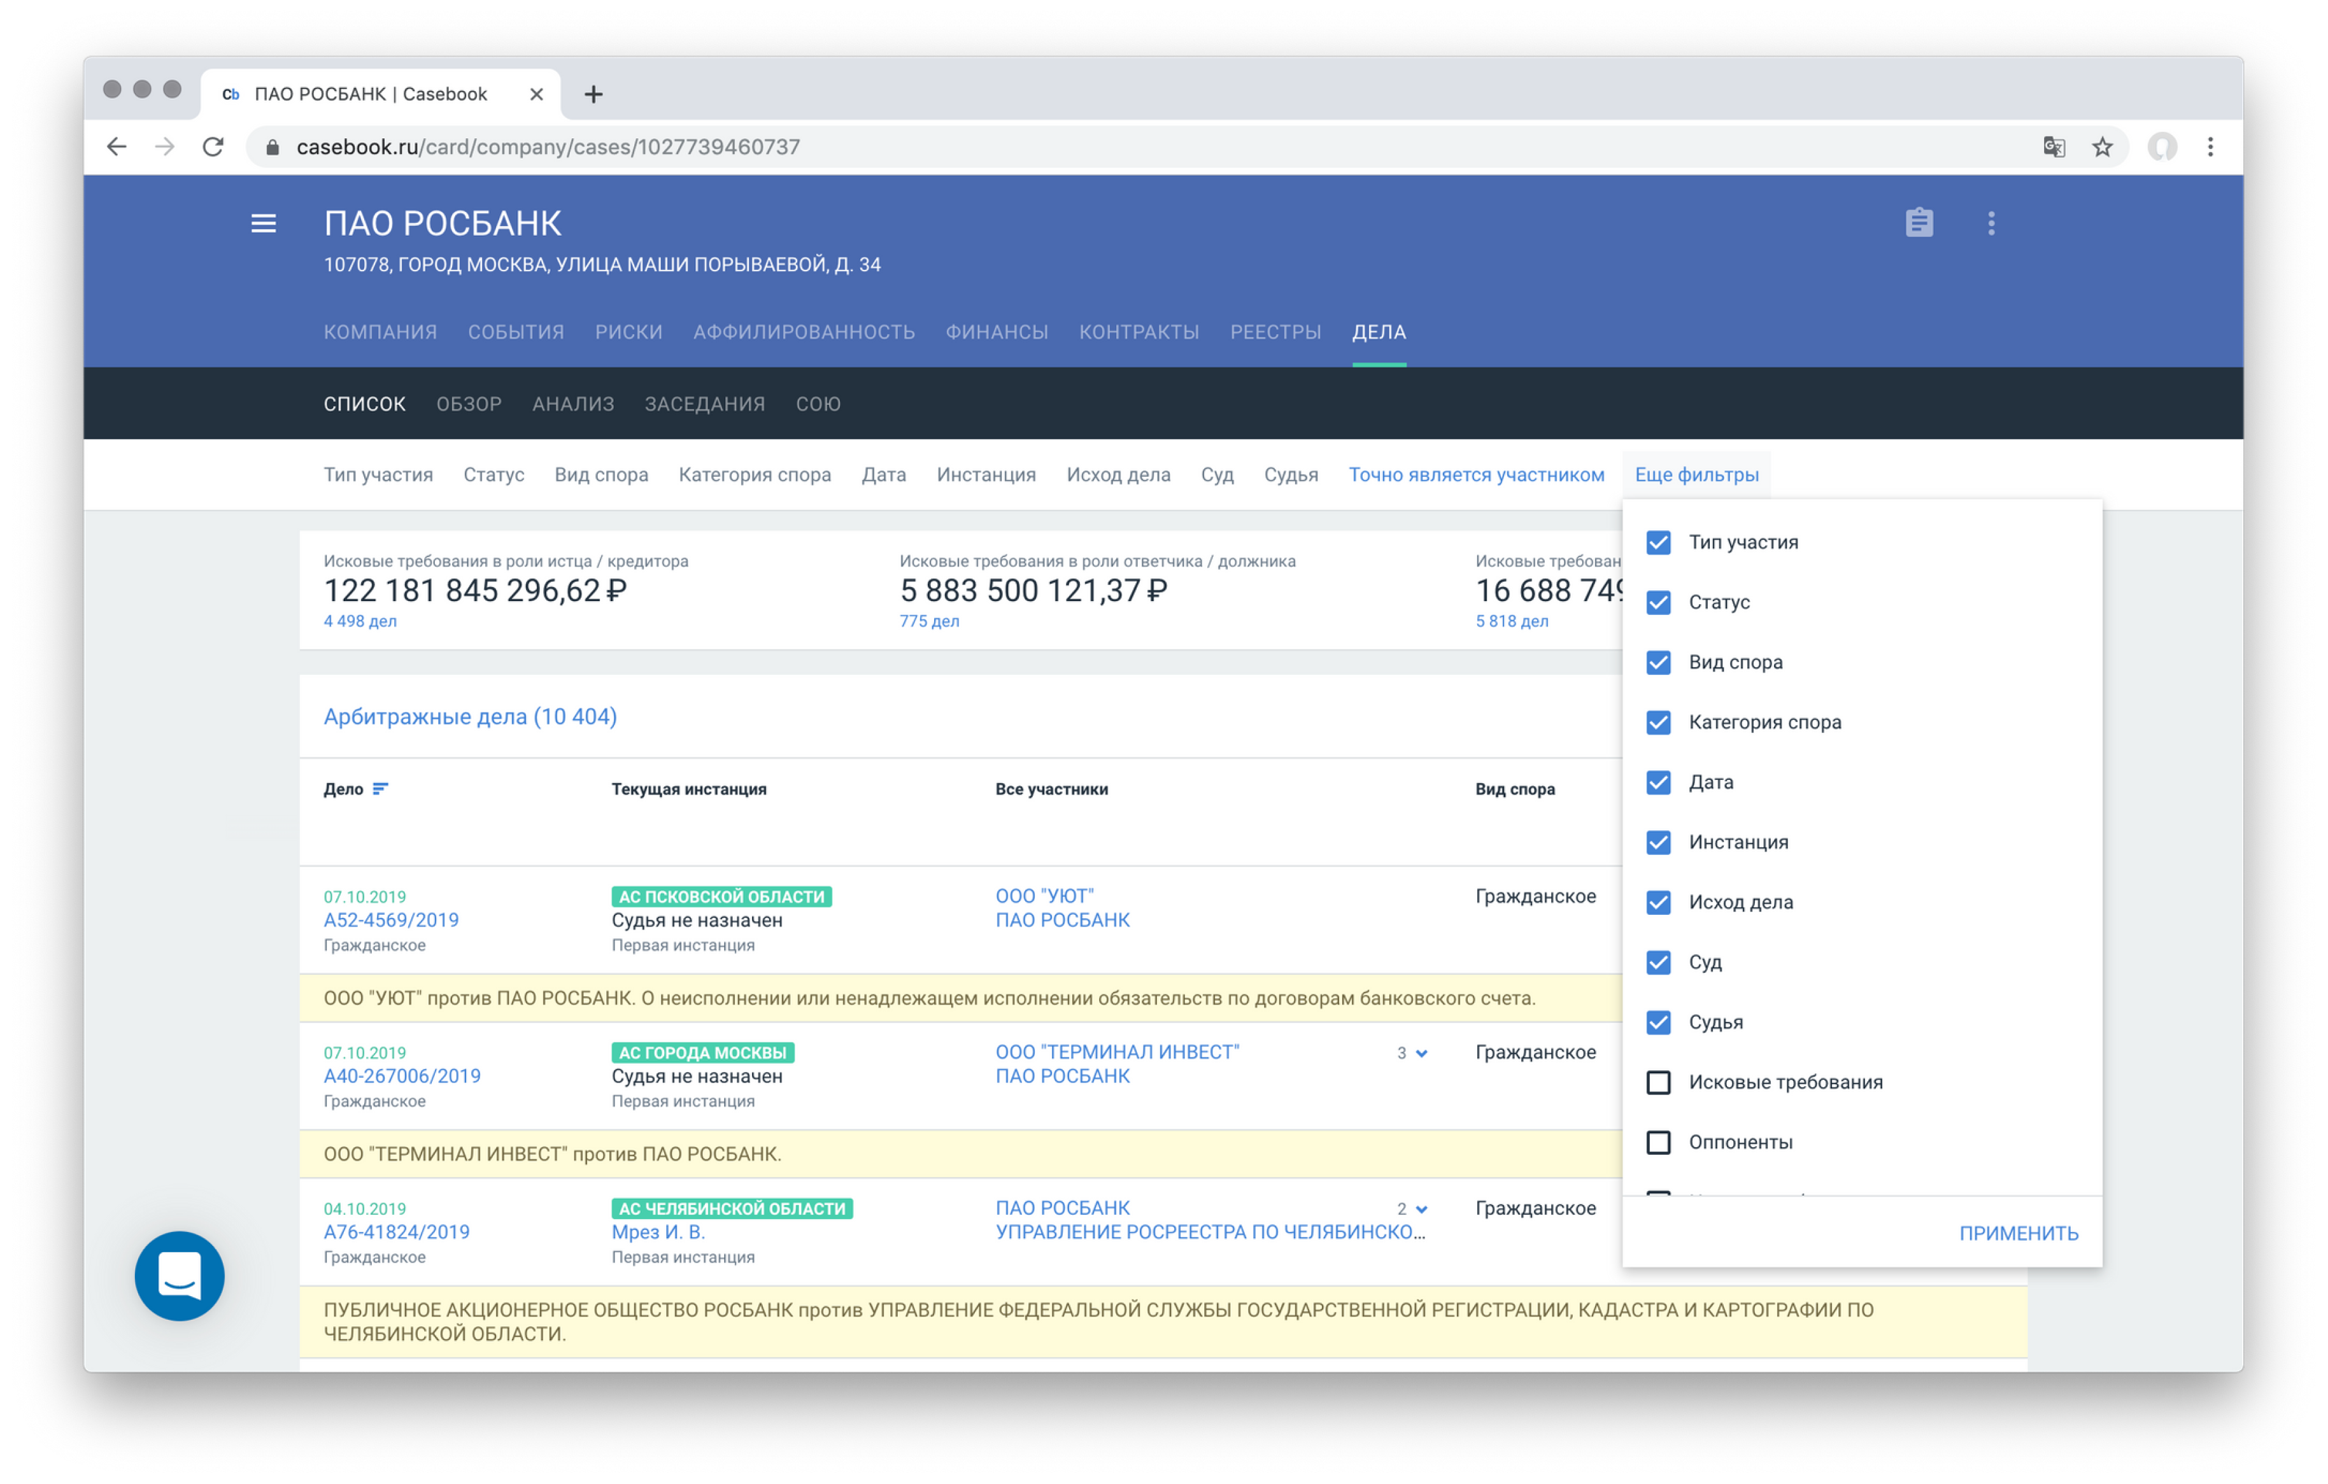The image size is (2328, 1484).
Task: Bookmark page with the star icon
Action: coord(2102,147)
